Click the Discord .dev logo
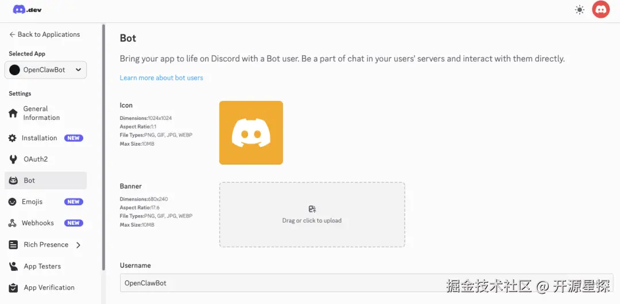 coord(27,10)
